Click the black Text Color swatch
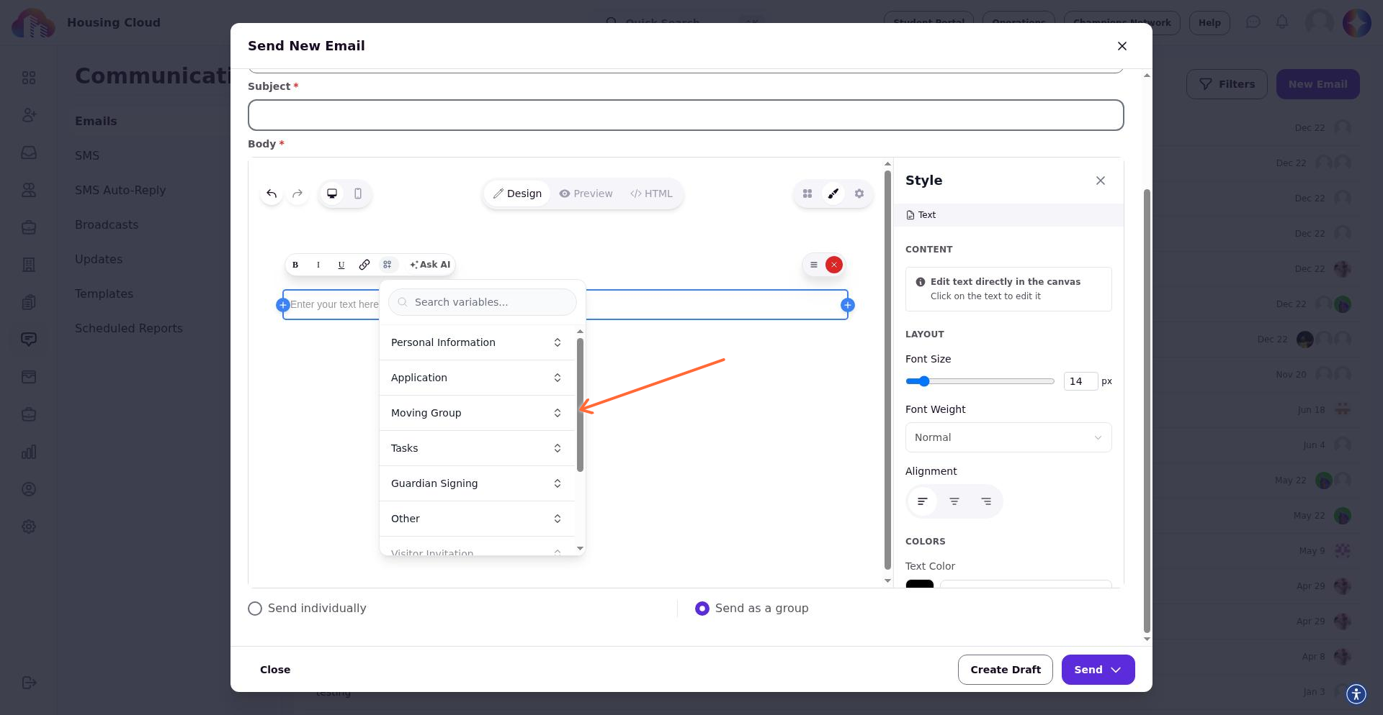Screen dimensions: 1383x715 pos(920,584)
